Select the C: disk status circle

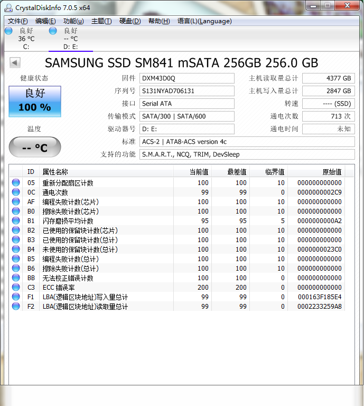8,31
